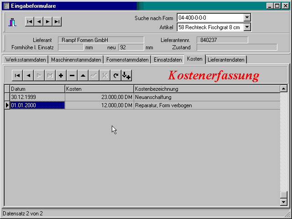Jump to first form record in top navigator
The height and width of the screenshot is (219, 292).
29,21
